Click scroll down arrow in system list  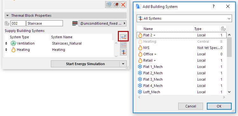pyautogui.click(x=229, y=92)
